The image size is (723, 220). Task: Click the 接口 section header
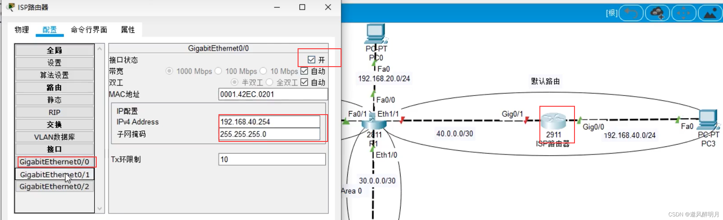point(54,149)
